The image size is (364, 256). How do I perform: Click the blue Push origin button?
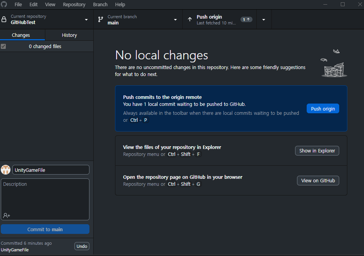(x=323, y=109)
